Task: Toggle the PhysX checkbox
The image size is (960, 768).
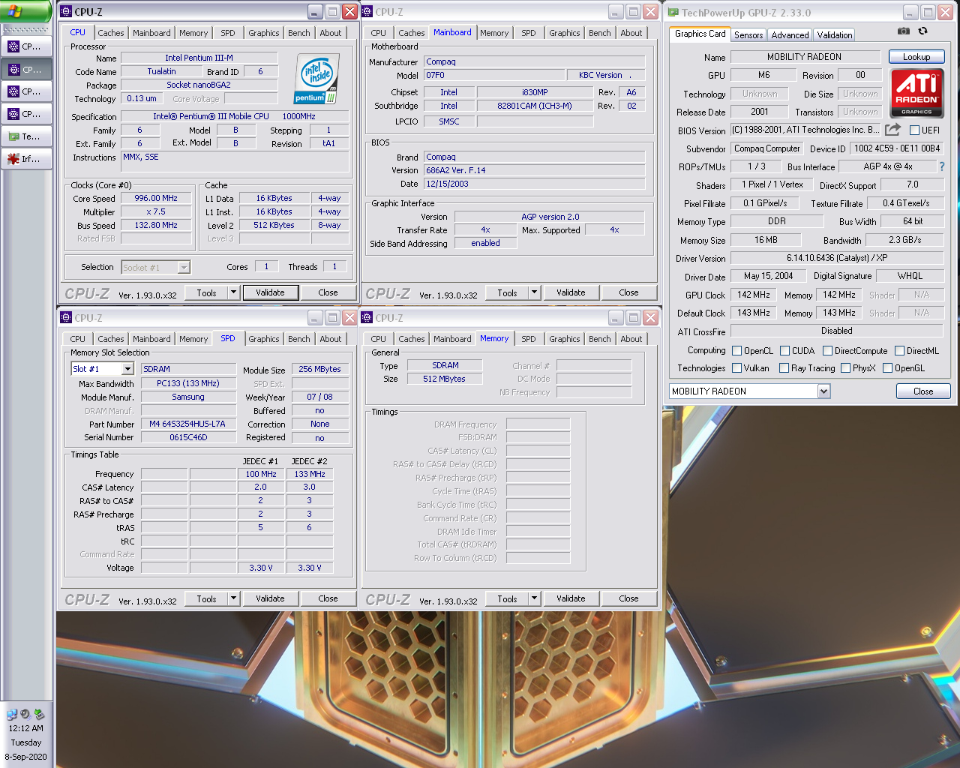Action: coord(845,368)
